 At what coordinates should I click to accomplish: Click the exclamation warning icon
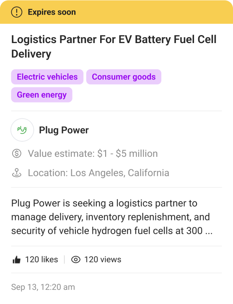point(16,12)
